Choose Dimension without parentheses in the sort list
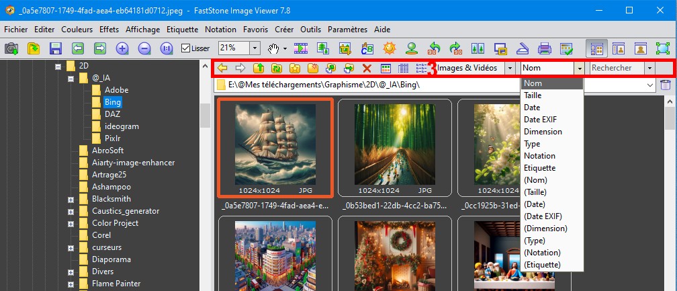 [552, 132]
